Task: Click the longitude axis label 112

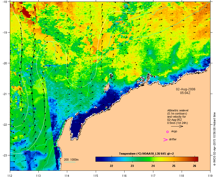Action: [10, 175]
